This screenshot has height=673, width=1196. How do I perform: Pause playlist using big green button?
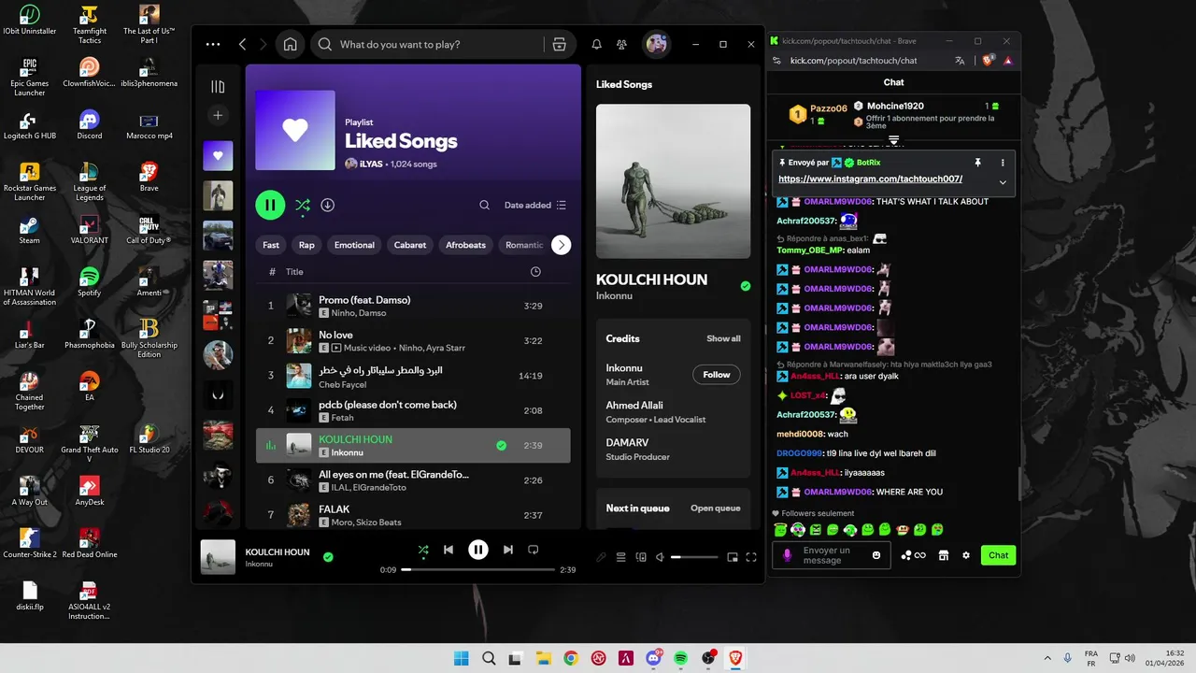click(270, 205)
